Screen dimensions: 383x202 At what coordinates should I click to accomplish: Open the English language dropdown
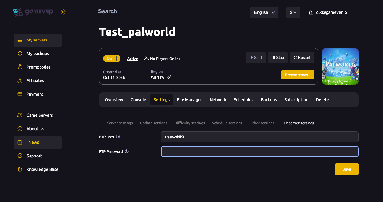click(x=264, y=12)
